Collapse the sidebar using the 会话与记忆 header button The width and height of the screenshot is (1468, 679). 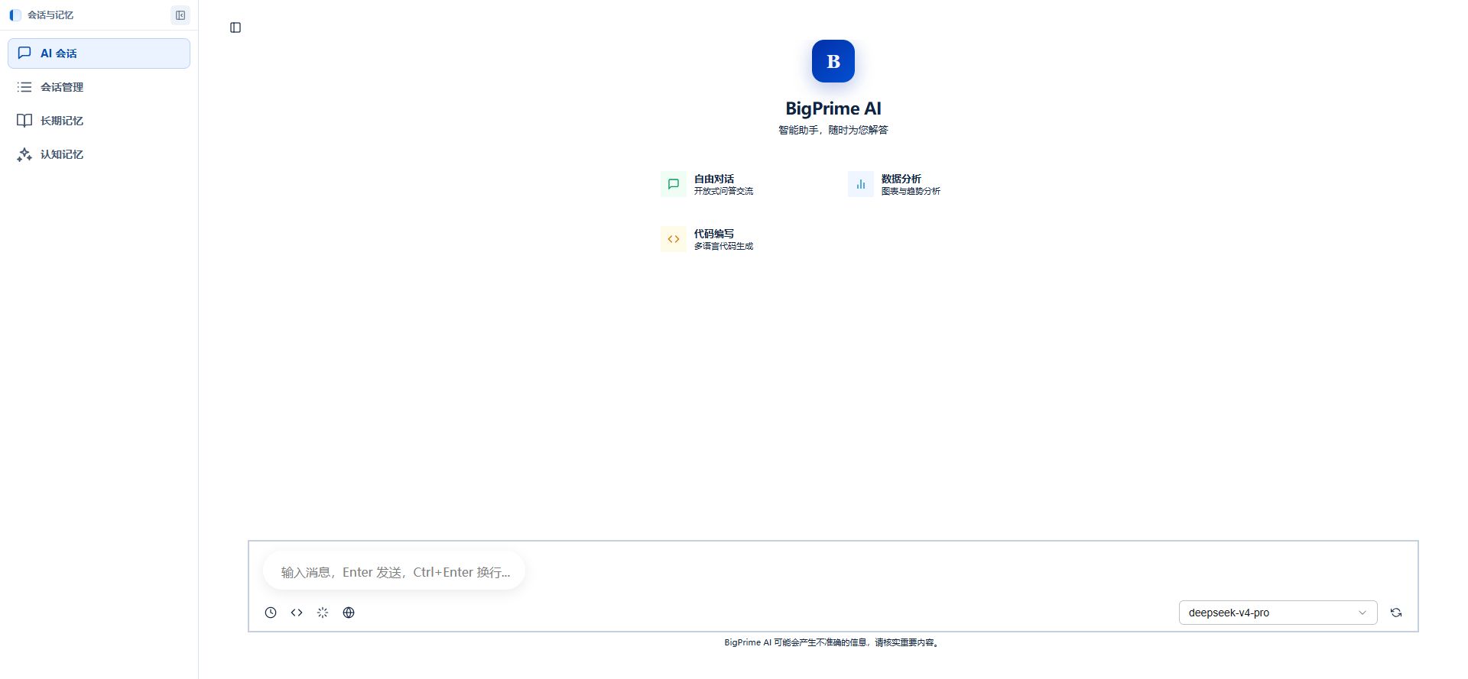point(180,15)
